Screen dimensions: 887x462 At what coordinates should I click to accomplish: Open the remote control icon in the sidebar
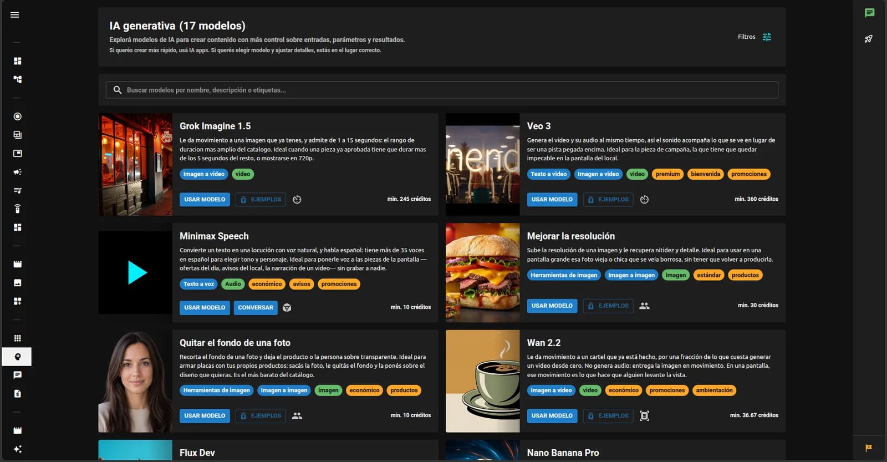(18, 209)
